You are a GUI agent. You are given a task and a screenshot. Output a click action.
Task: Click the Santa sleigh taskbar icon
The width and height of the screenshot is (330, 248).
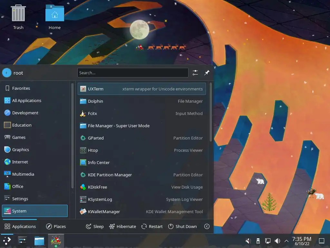point(56,241)
